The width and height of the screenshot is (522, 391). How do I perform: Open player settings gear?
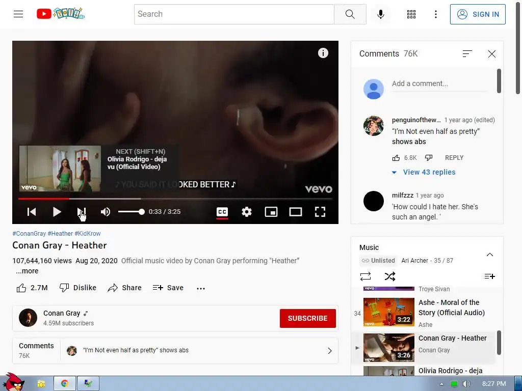(x=247, y=212)
